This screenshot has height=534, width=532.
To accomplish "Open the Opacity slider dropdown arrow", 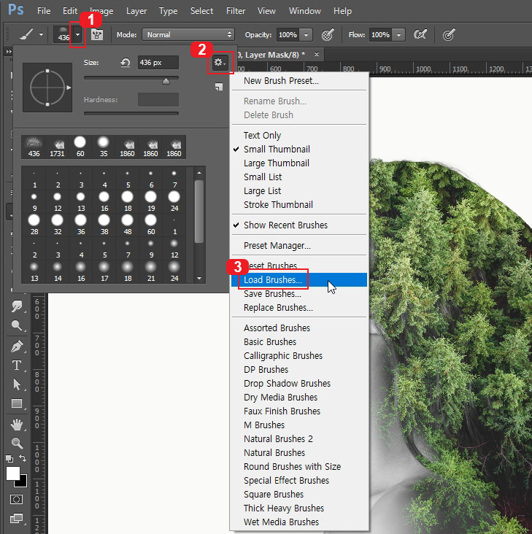I will (306, 35).
